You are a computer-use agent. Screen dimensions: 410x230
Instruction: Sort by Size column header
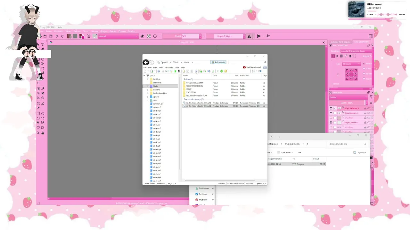coord(236,75)
